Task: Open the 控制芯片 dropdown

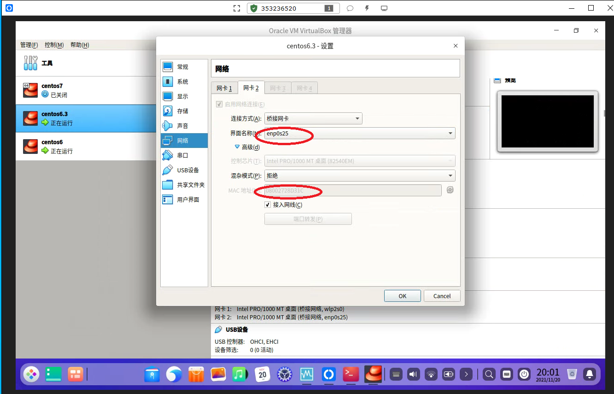Action: point(360,161)
